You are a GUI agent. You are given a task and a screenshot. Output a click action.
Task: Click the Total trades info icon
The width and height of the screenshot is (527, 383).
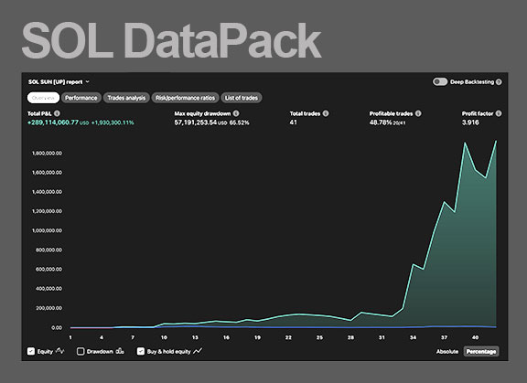(326, 113)
